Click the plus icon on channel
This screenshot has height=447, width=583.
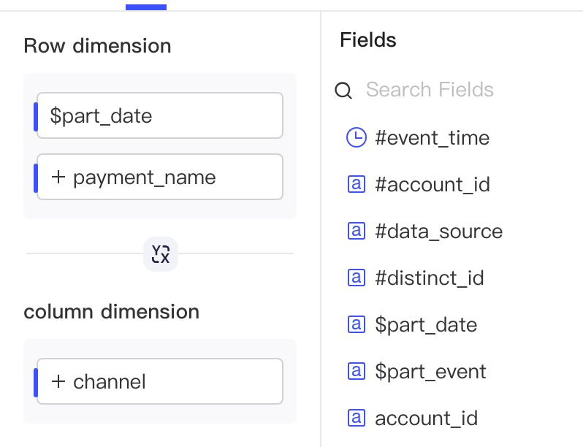(x=58, y=381)
